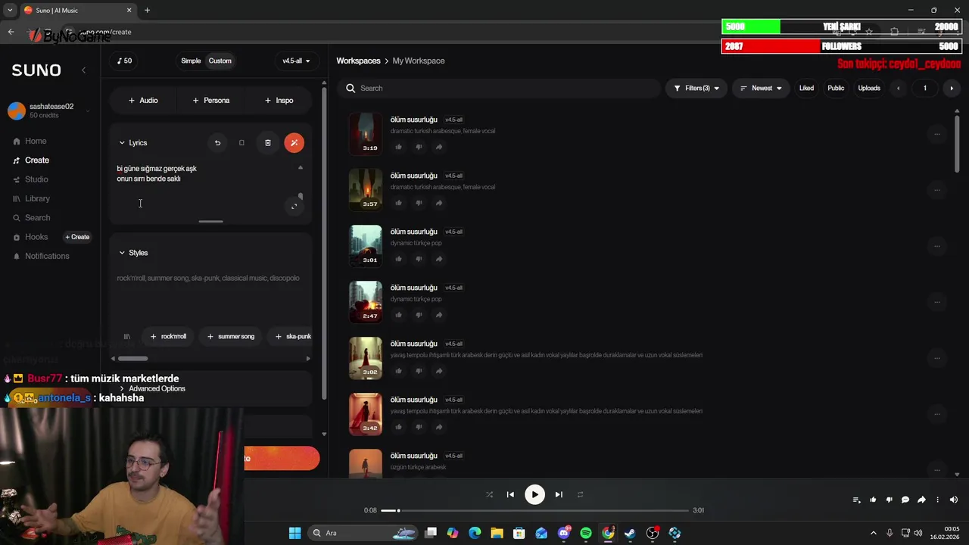Open the v4.5-all model dropdown

tap(296, 61)
